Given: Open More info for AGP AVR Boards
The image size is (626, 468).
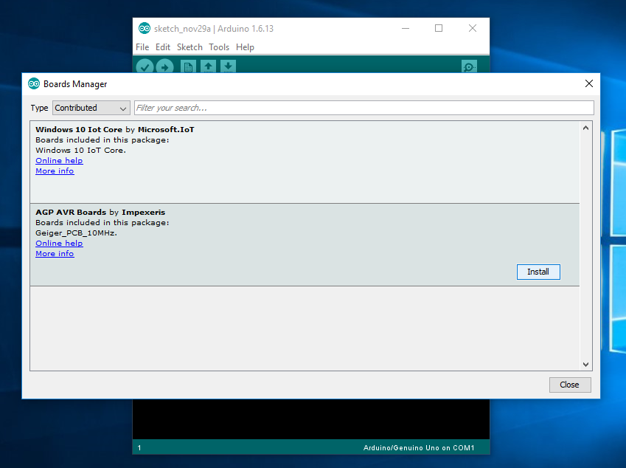Looking at the screenshot, I should coord(55,253).
